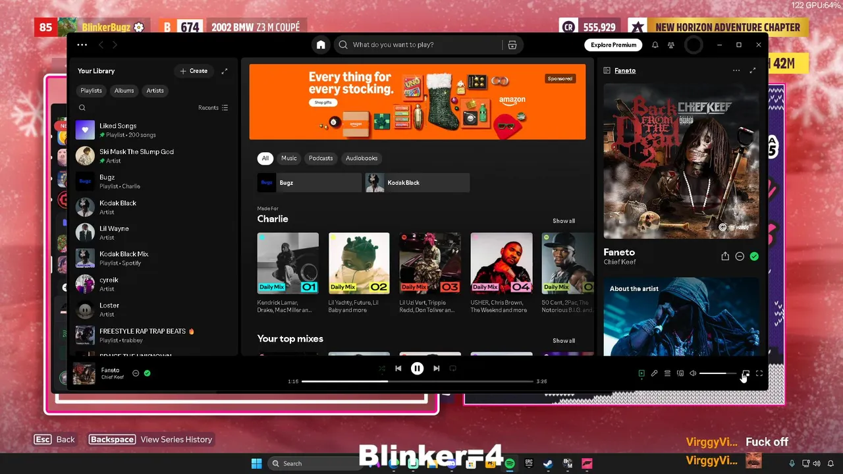Viewport: 843px width, 474px height.
Task: Open the Friend Activity icon
Action: coord(671,45)
